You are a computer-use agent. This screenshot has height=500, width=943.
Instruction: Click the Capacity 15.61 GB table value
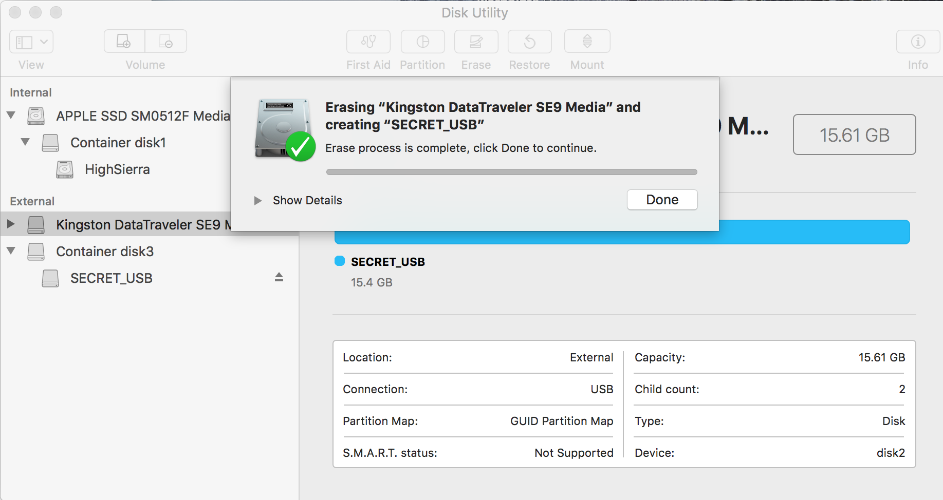click(882, 357)
